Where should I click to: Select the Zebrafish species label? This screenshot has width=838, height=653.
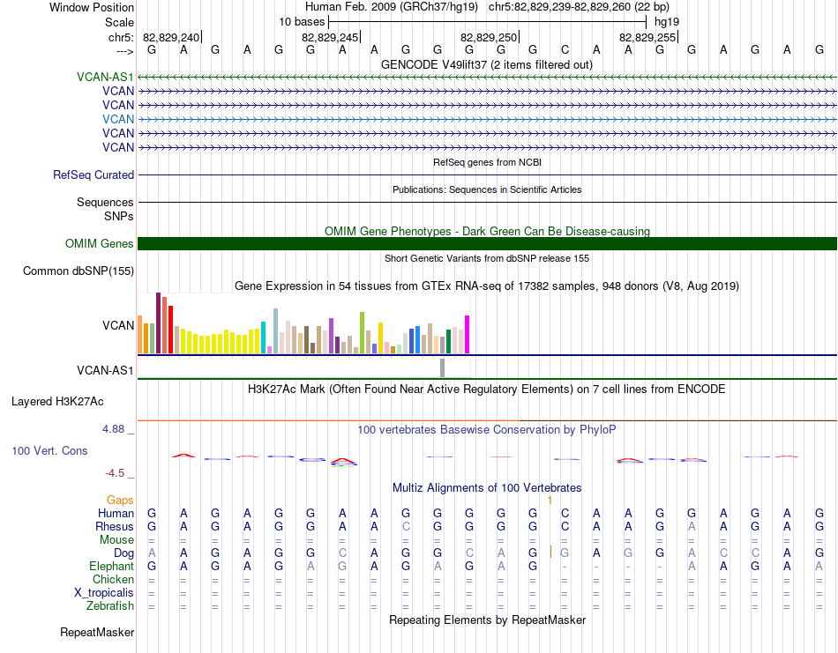click(110, 606)
